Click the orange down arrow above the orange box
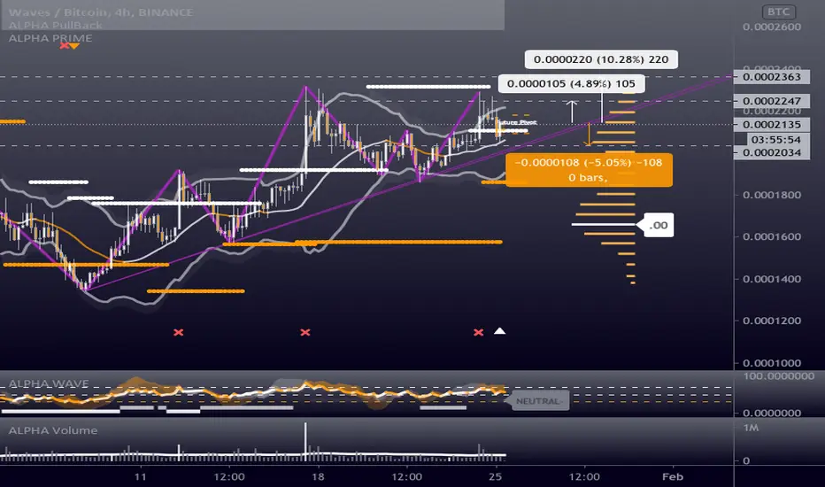 (589, 135)
